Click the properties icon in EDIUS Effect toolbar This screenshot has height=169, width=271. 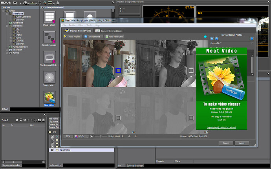pos(45,3)
